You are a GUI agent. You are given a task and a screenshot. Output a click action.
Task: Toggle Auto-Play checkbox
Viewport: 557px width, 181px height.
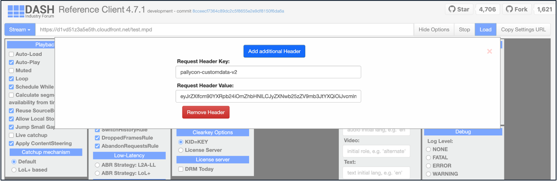click(x=11, y=62)
